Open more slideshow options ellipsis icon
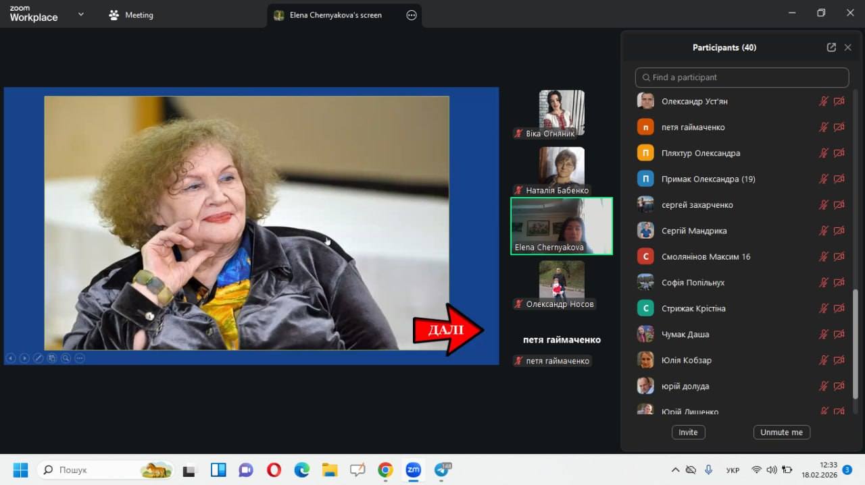Image resolution: width=865 pixels, height=485 pixels. [x=80, y=358]
